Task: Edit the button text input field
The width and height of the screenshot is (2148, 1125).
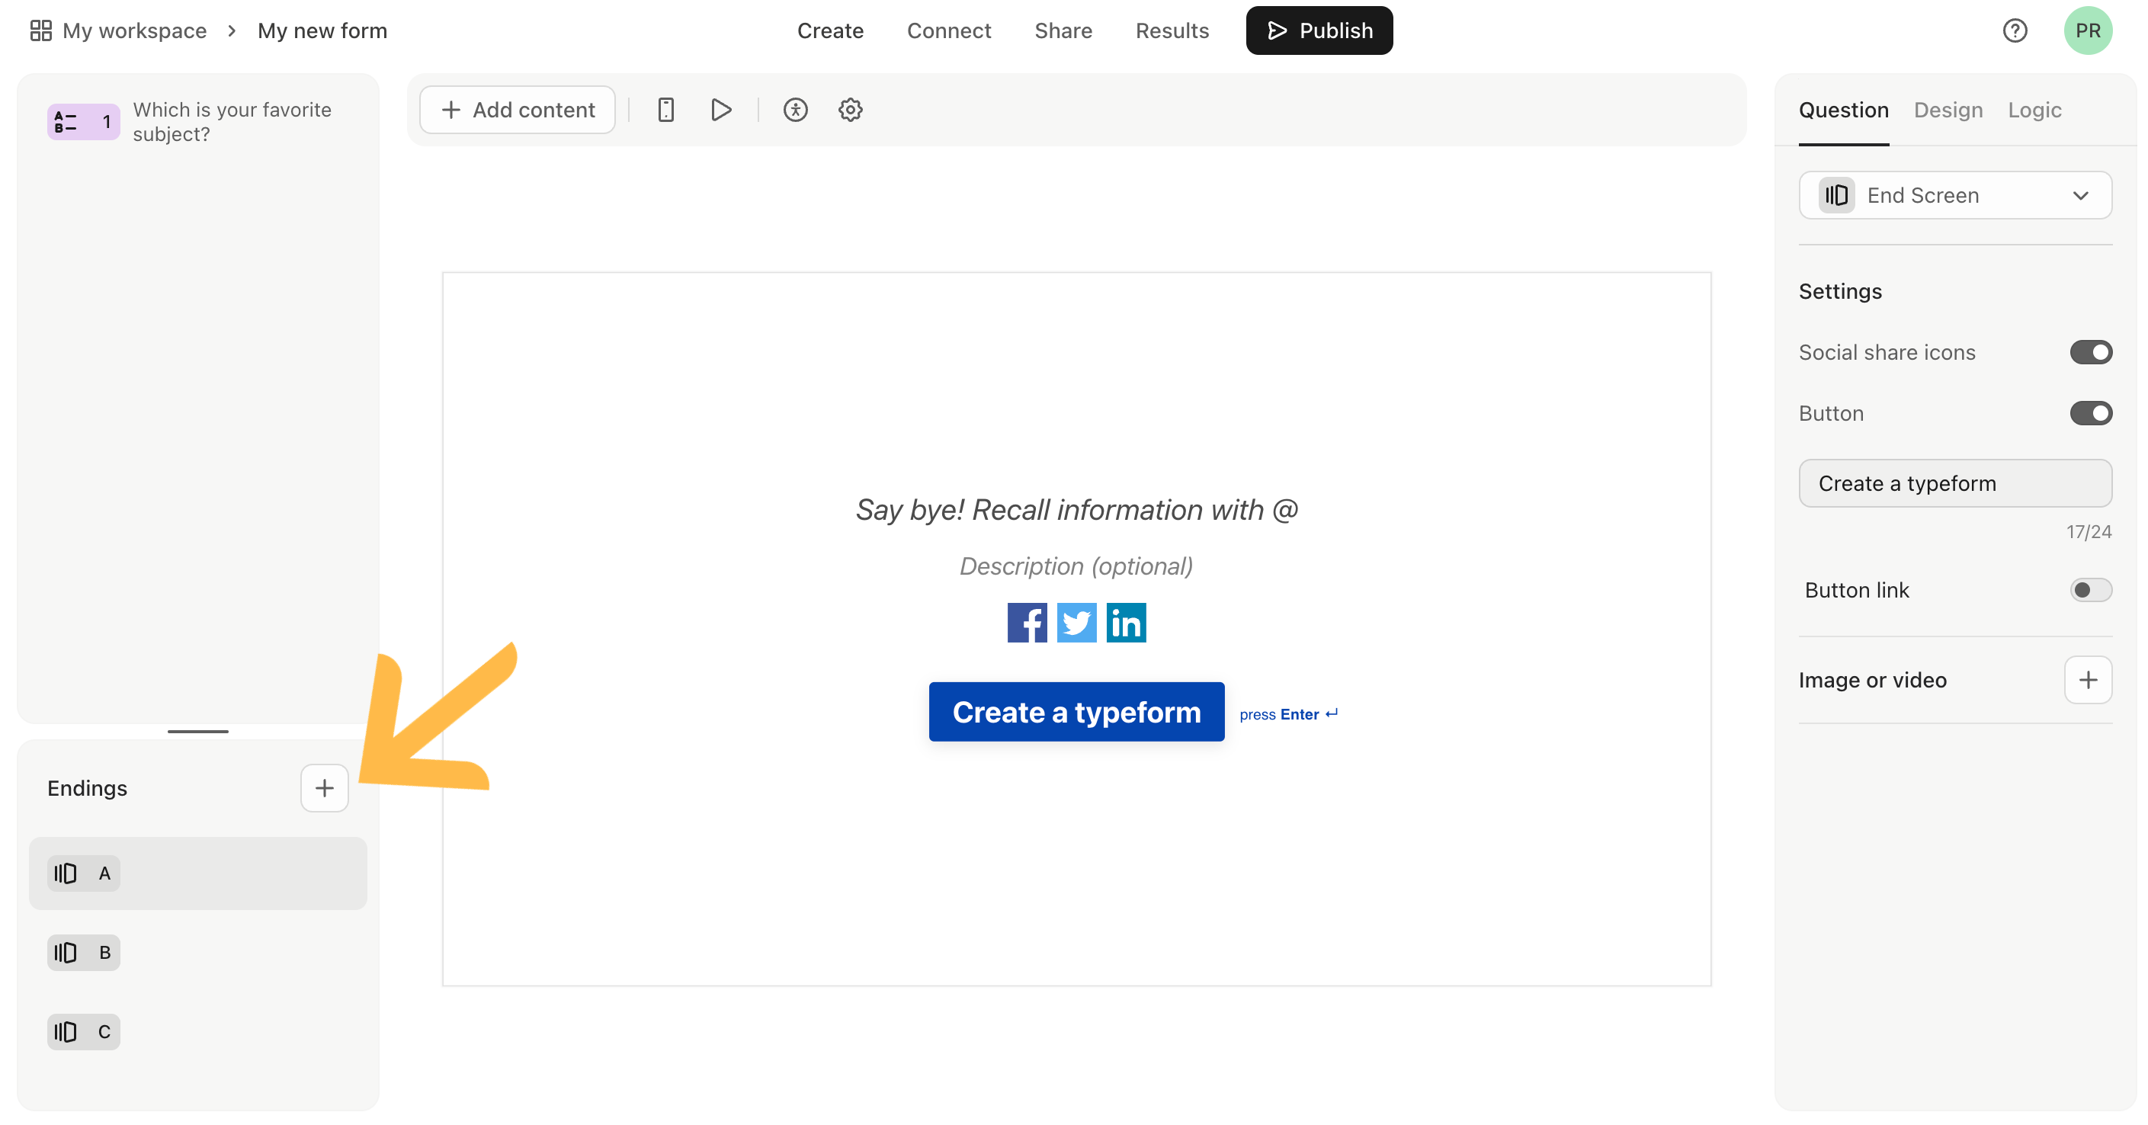Action: pos(1954,483)
